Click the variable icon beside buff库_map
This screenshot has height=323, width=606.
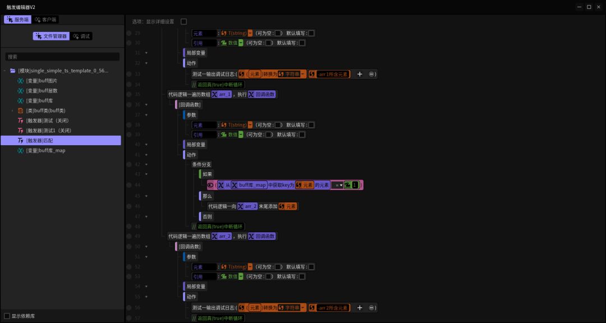pos(21,151)
